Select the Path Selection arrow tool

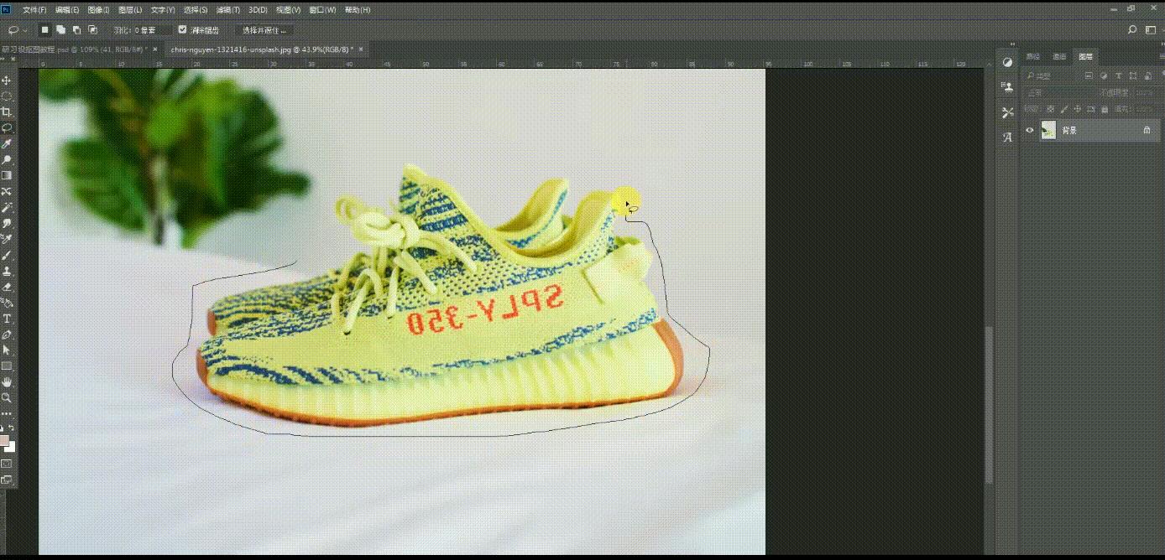[x=7, y=350]
